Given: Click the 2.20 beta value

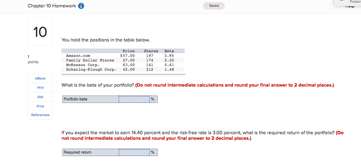Looking at the screenshot, I should click(x=169, y=60).
